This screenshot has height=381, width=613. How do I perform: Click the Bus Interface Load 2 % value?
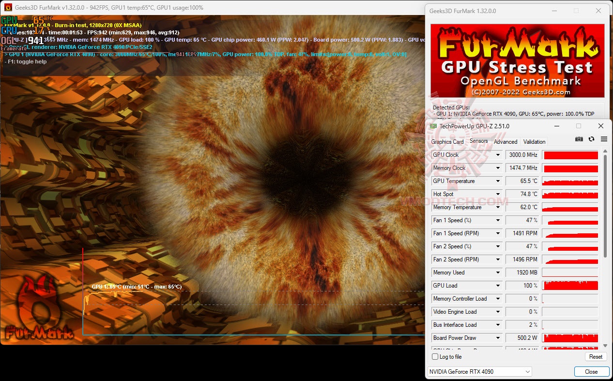pyautogui.click(x=522, y=325)
